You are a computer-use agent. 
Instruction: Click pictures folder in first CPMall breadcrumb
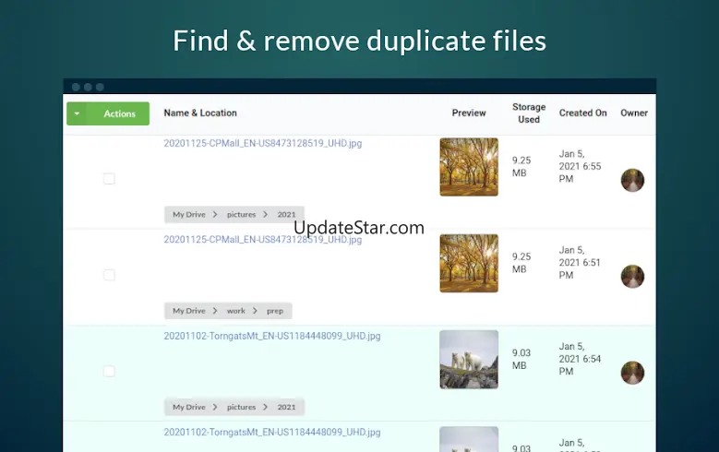pyautogui.click(x=241, y=215)
